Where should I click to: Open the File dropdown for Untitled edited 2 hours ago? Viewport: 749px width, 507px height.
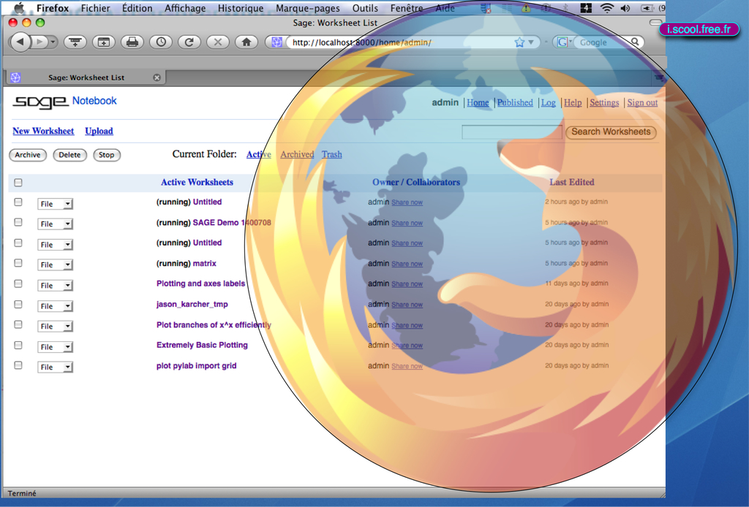coord(55,204)
